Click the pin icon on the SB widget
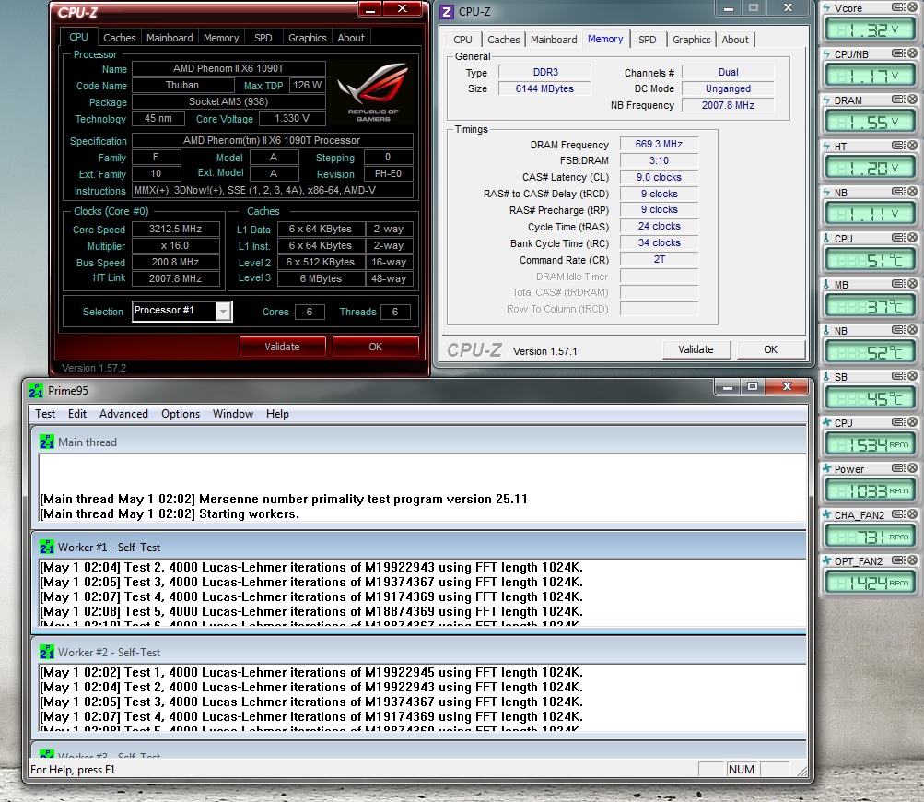 coord(898,375)
